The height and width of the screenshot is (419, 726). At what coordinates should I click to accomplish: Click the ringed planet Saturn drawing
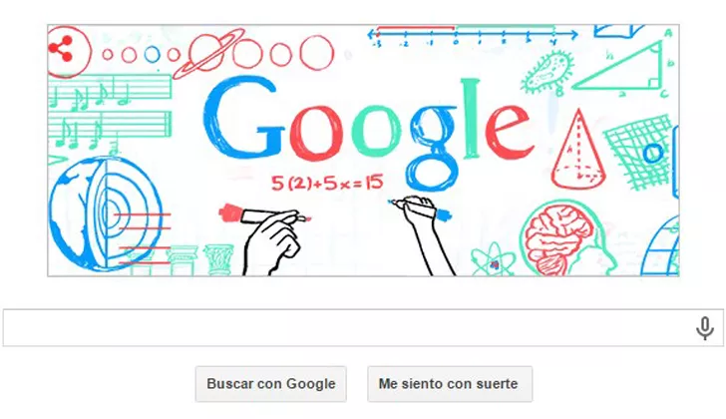point(208,53)
